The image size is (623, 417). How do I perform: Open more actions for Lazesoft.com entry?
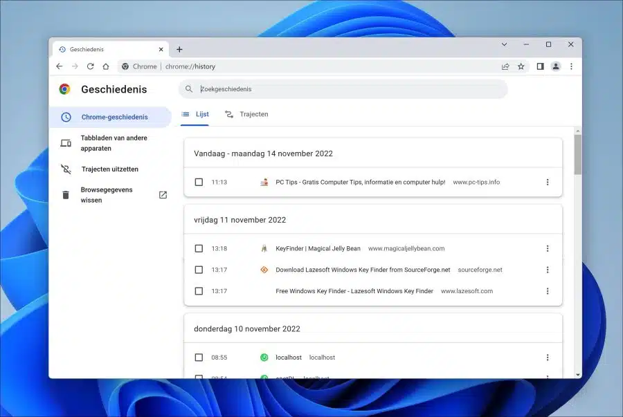coord(548,291)
